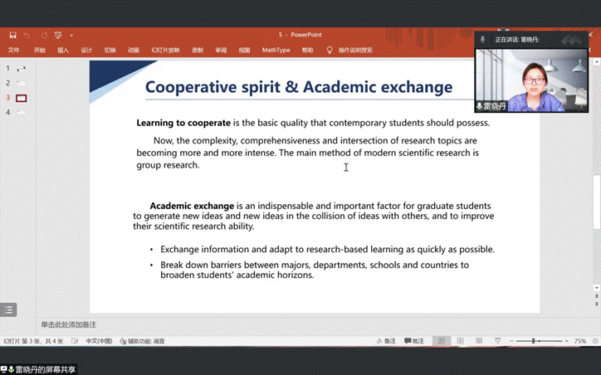This screenshot has height=375, width=601.
Task: Click the Save icon in quick access toolbar
Action: tap(13, 36)
